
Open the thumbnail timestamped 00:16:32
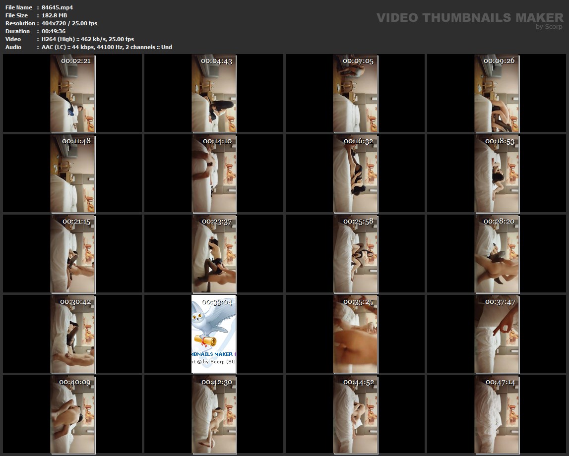[x=355, y=173]
